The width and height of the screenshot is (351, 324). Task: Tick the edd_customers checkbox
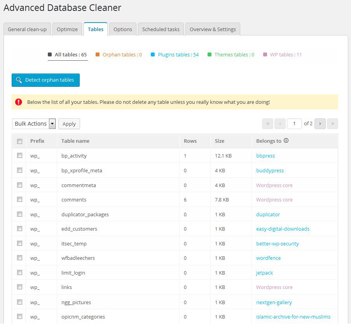coord(20,229)
